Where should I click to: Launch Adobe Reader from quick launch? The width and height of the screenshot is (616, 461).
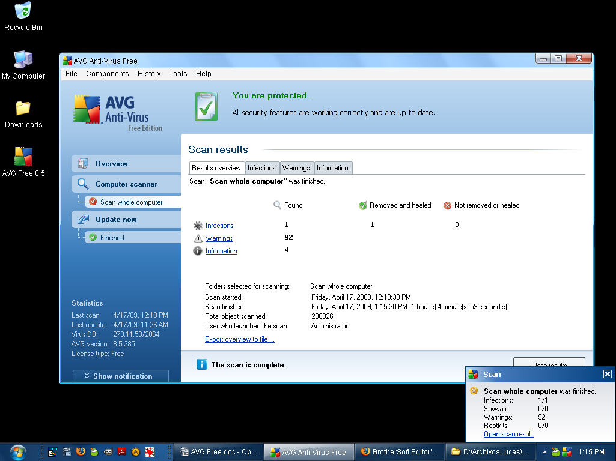(x=122, y=451)
